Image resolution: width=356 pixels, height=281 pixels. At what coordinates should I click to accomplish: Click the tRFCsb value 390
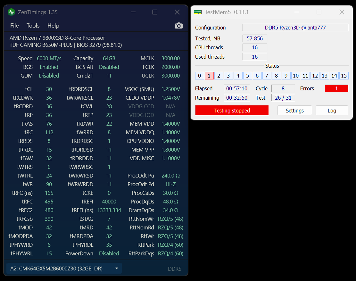point(49,219)
